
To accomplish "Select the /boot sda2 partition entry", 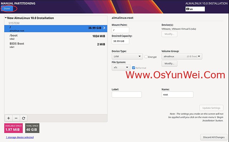I will 56,37.
